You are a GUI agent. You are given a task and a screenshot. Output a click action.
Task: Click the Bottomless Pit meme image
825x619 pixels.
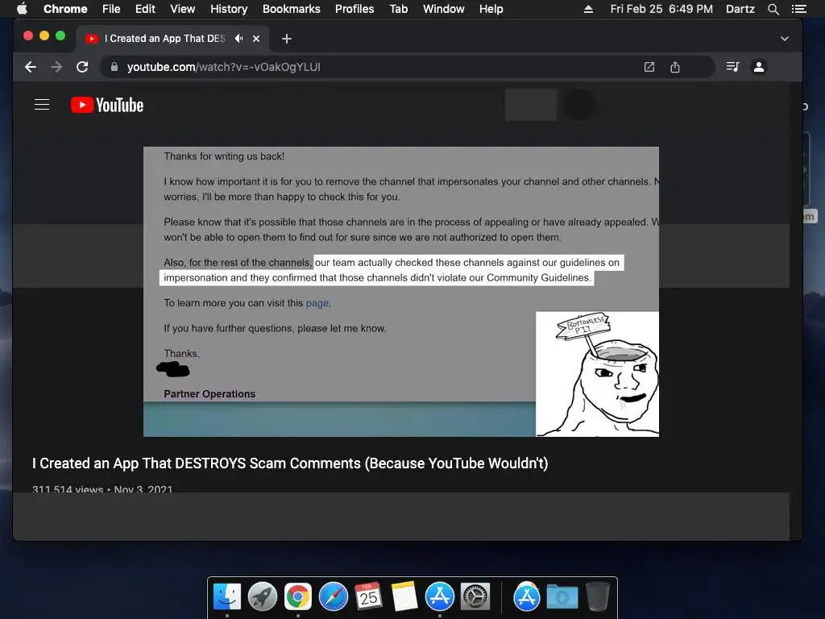(x=597, y=374)
